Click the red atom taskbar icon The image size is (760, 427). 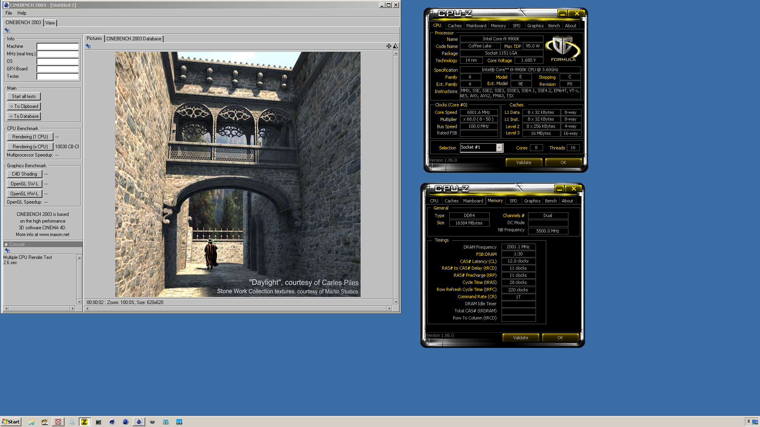click(58, 422)
